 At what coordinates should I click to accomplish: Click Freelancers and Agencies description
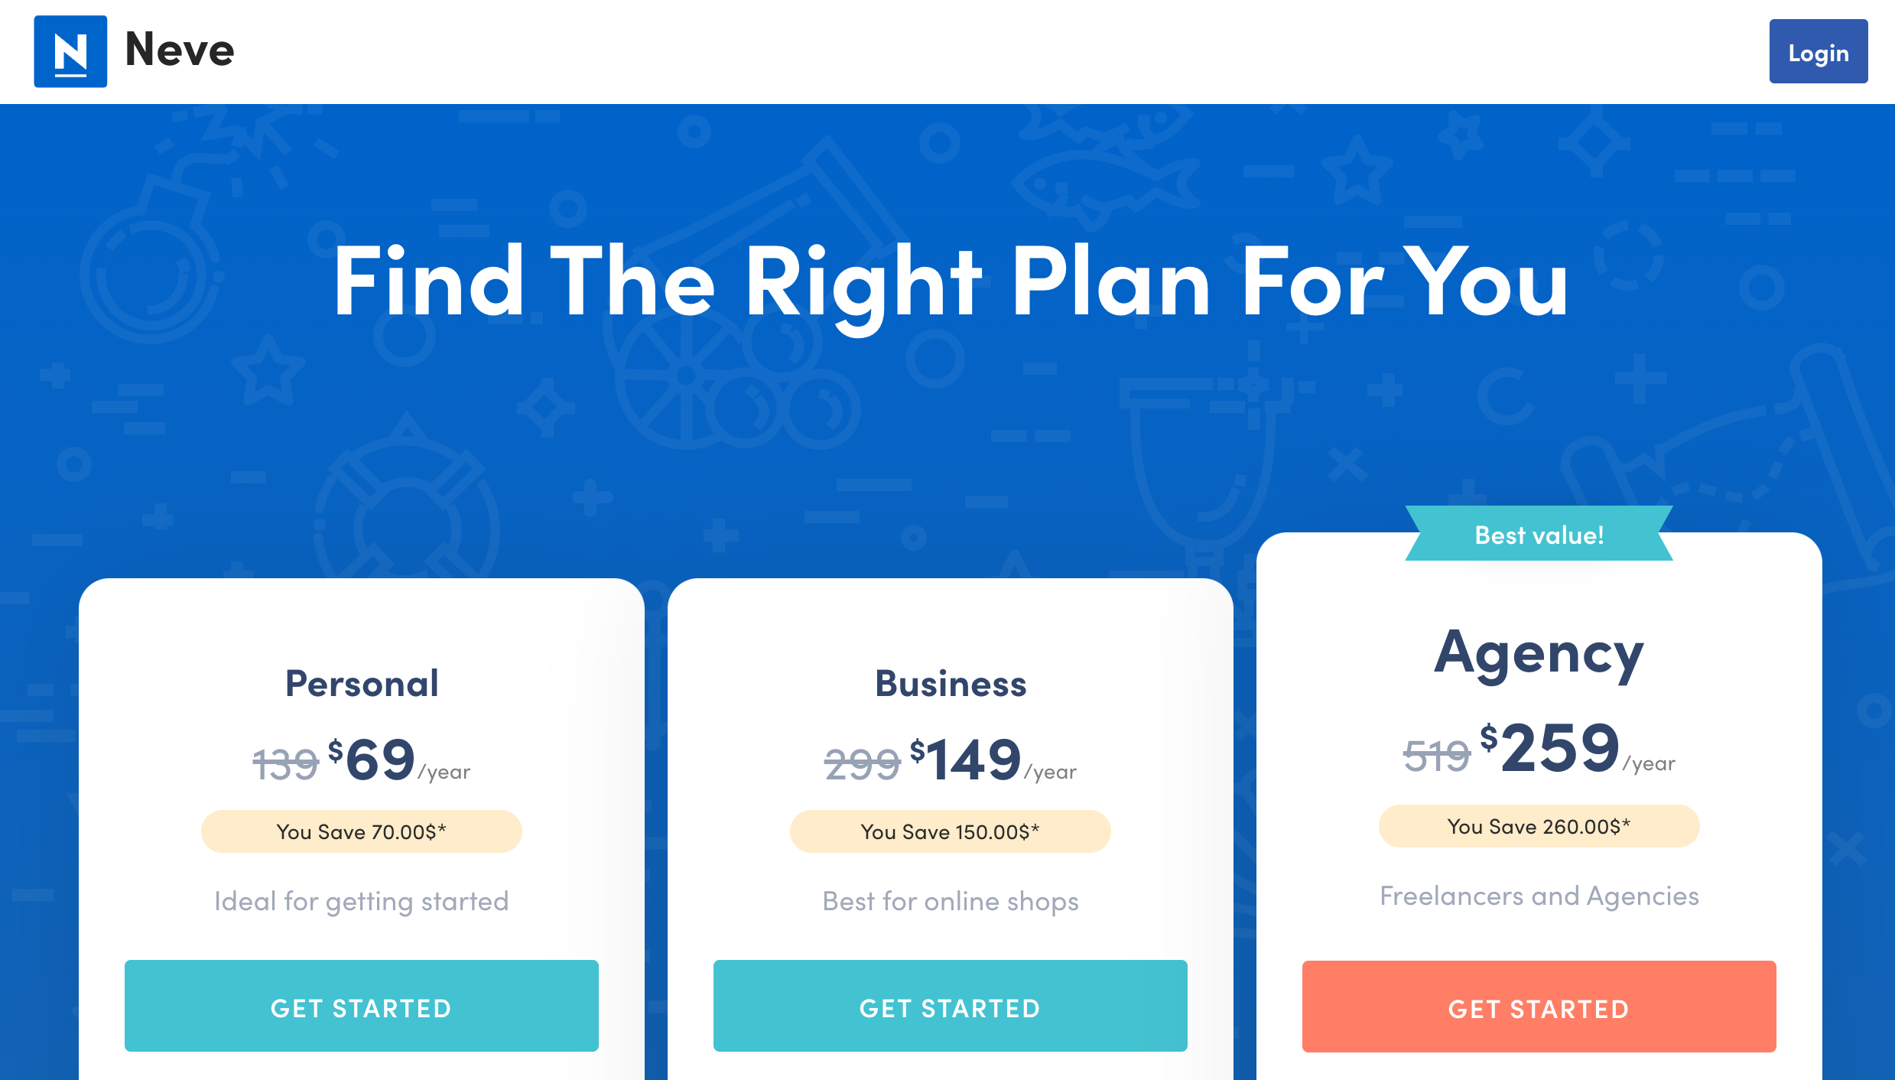click(1539, 896)
